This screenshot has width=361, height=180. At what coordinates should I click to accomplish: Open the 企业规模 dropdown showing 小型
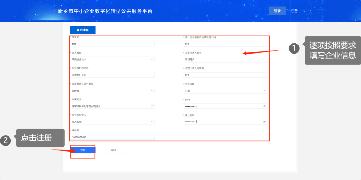tap(225, 90)
